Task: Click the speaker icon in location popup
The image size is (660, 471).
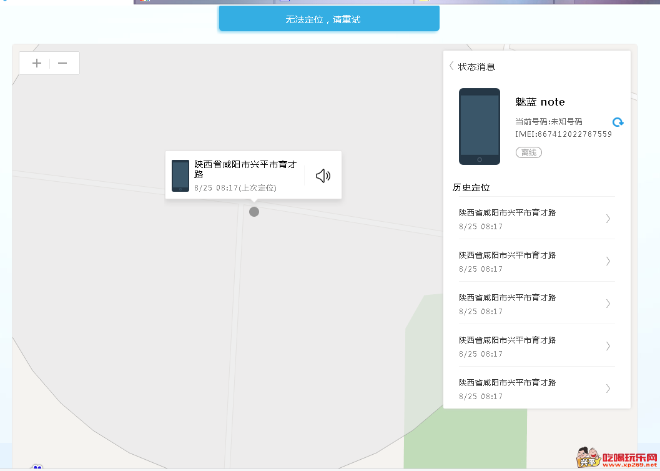Action: pos(323,176)
